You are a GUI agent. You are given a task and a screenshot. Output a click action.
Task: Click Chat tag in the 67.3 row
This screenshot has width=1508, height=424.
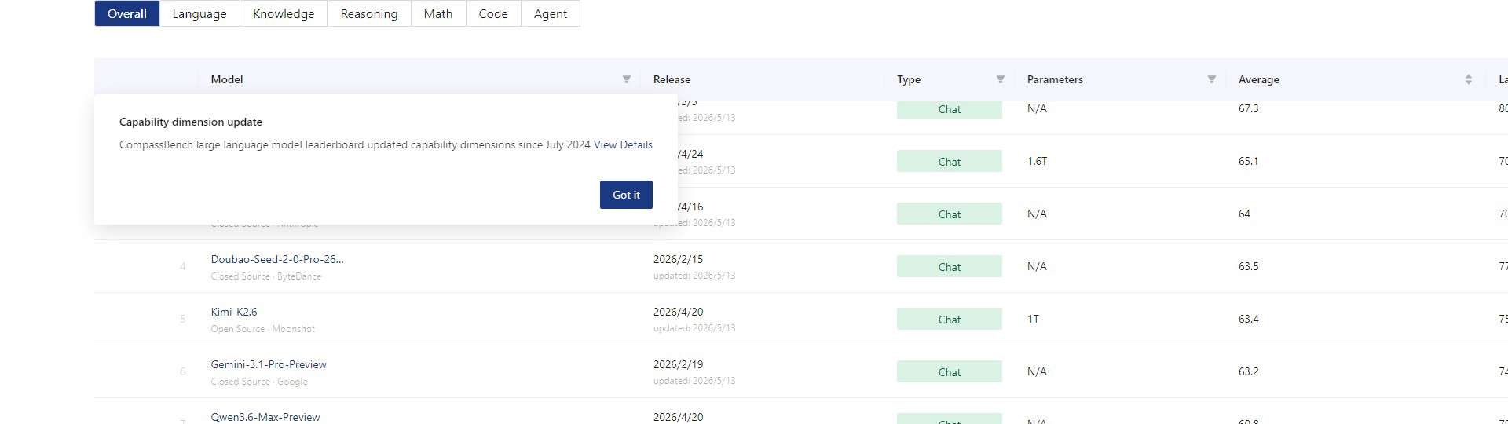(950, 109)
